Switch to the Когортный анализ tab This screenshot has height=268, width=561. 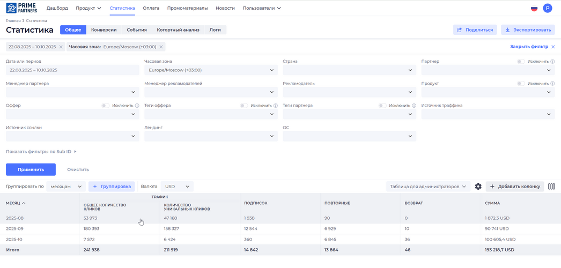tap(178, 30)
